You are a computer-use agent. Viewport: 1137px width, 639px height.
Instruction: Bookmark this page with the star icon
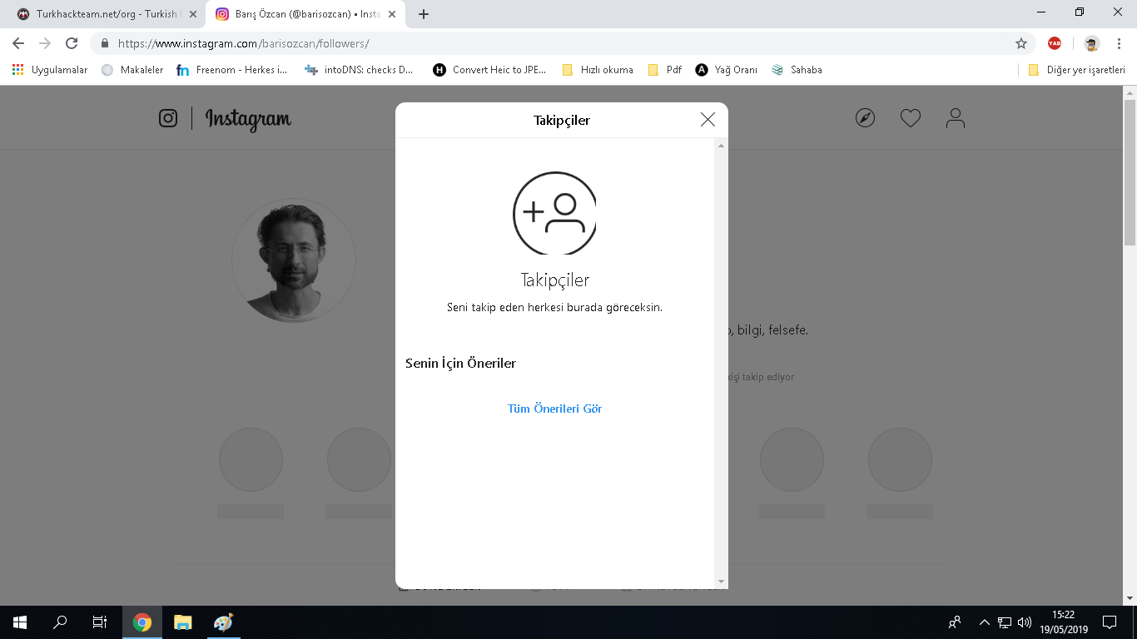coord(1021,43)
